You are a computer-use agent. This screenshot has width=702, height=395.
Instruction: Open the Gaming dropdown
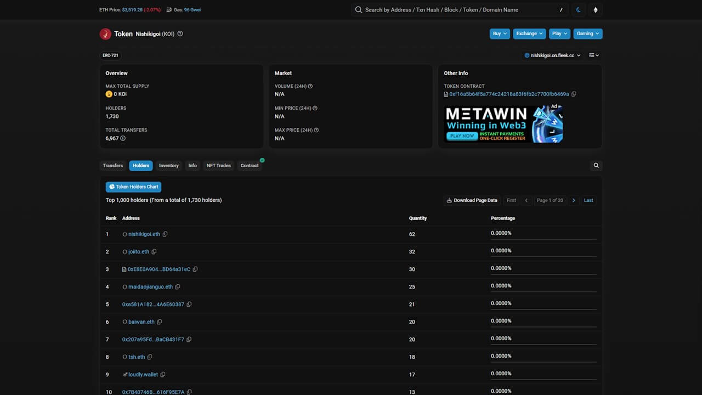pos(588,34)
